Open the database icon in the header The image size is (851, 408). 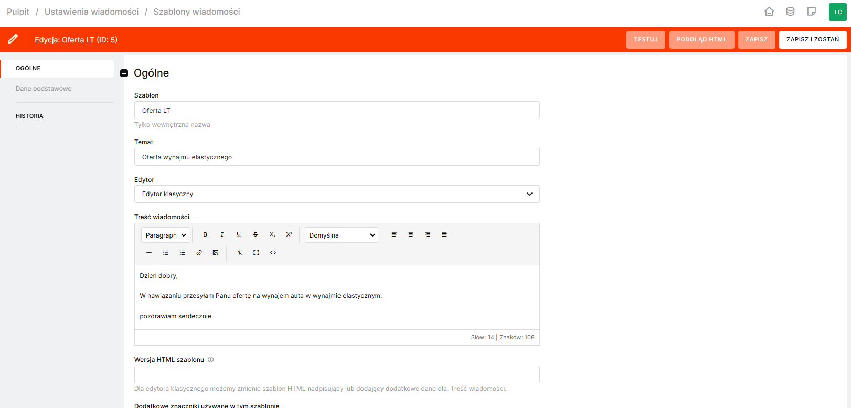click(790, 12)
